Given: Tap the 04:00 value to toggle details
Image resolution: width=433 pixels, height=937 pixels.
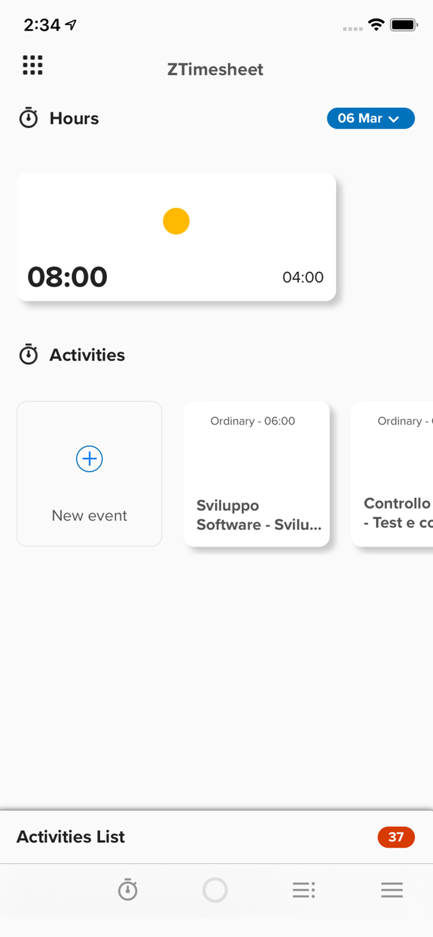Looking at the screenshot, I should pyautogui.click(x=303, y=277).
